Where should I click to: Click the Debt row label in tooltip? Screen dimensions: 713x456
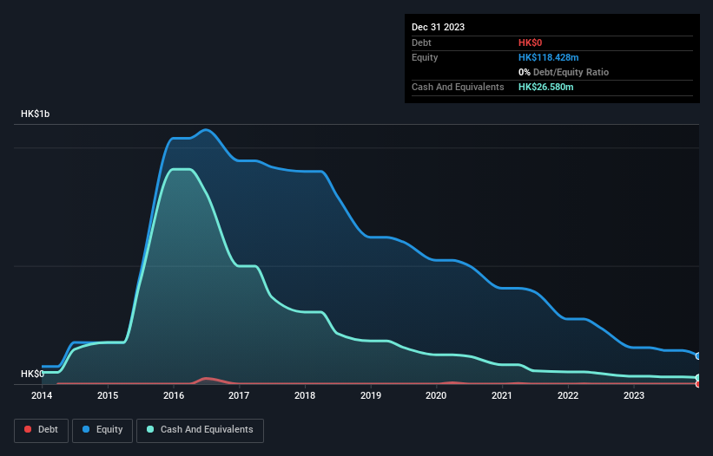[x=421, y=42]
